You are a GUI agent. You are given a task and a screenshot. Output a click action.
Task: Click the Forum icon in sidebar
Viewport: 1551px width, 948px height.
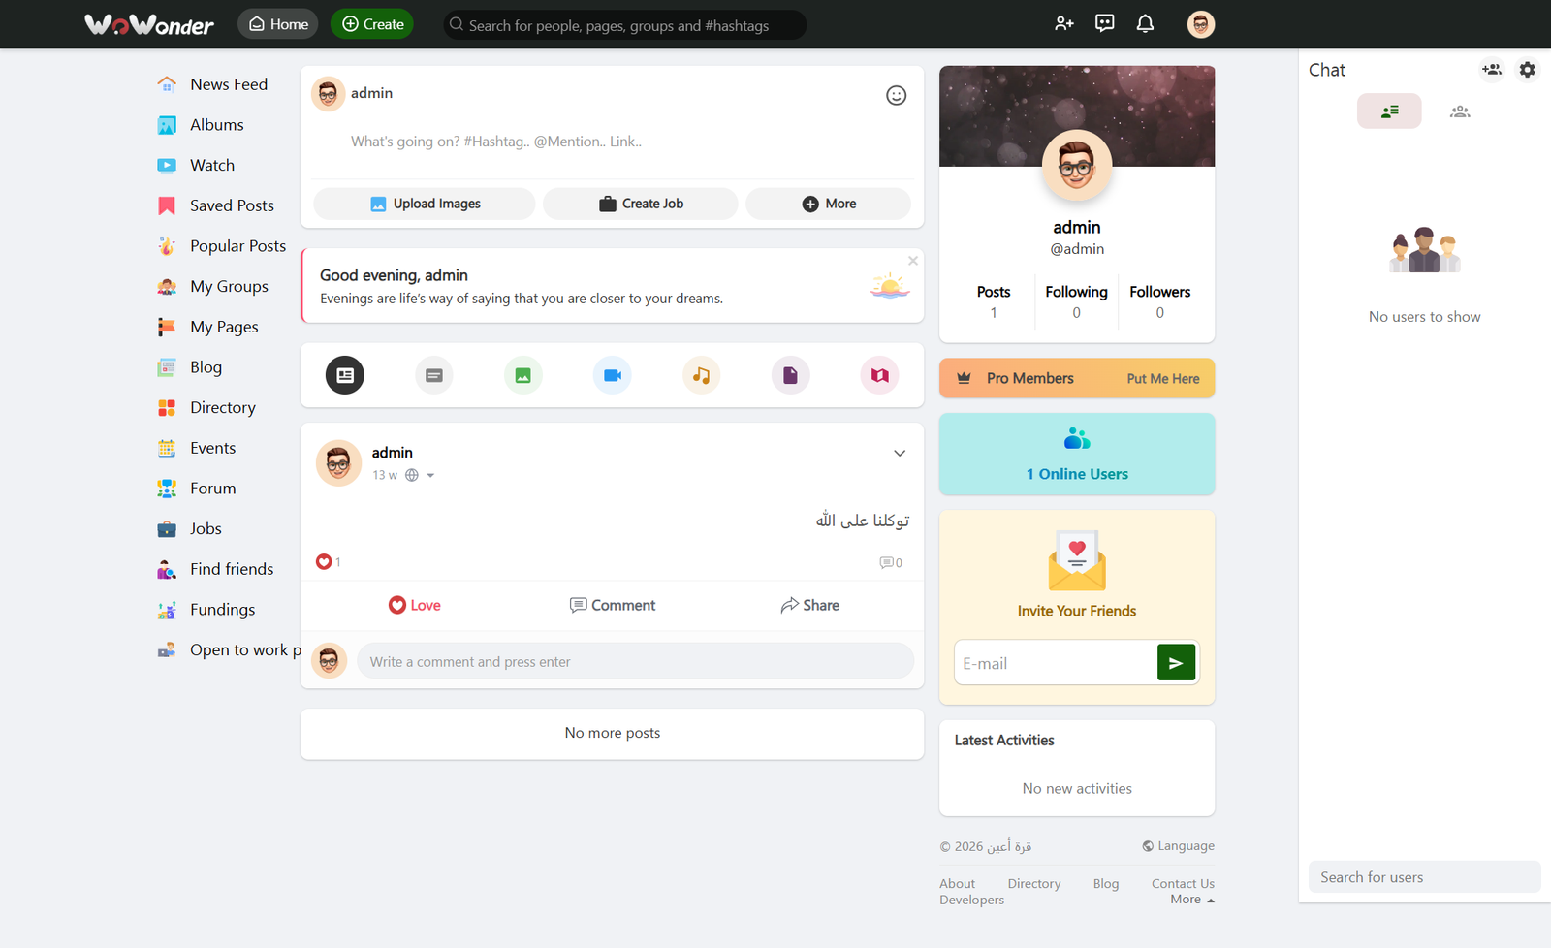click(167, 489)
